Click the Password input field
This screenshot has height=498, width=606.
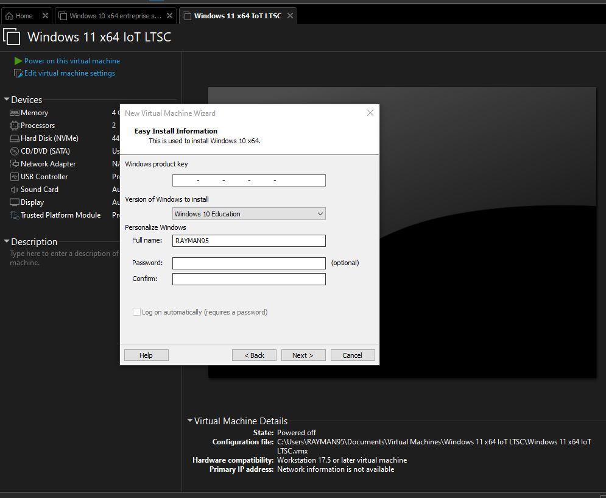[x=248, y=263]
